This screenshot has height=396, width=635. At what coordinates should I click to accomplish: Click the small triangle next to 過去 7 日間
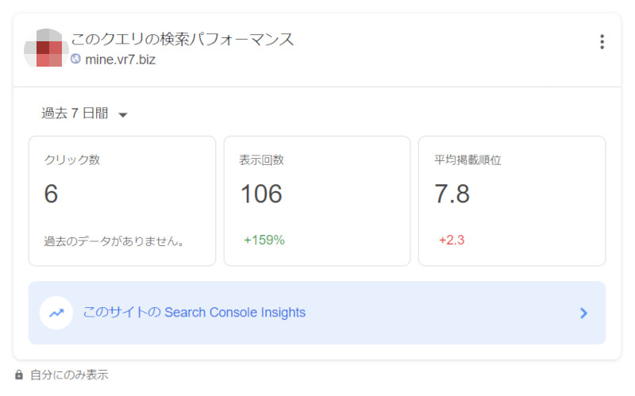pyautogui.click(x=122, y=115)
